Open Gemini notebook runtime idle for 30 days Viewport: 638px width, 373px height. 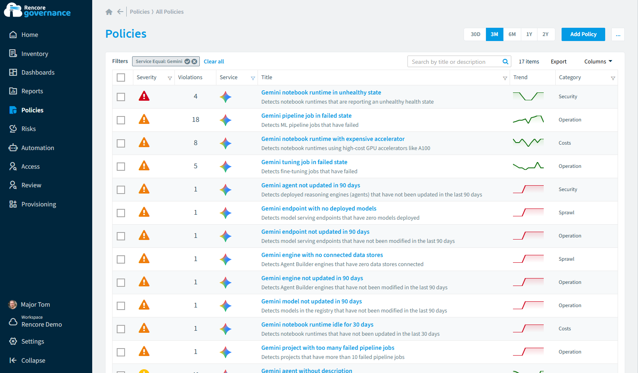[x=317, y=325]
